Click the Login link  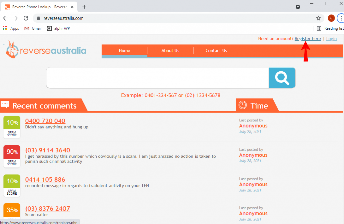pos(331,39)
